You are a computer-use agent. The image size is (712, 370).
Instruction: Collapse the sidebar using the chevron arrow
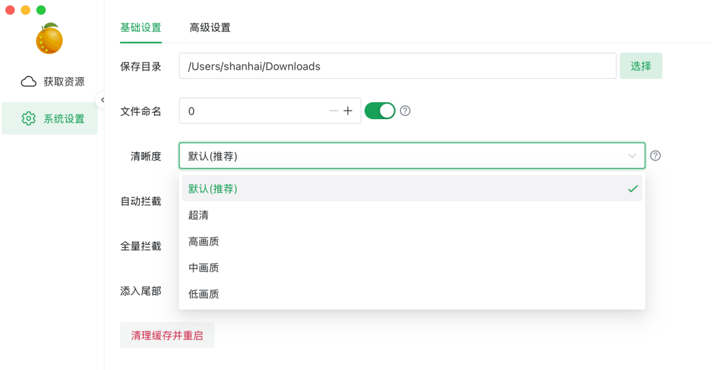click(102, 99)
